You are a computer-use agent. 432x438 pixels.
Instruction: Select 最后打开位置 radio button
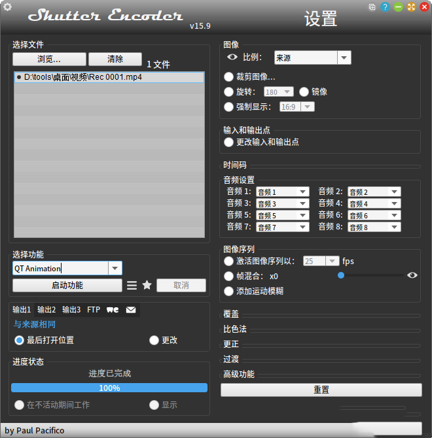pos(19,340)
